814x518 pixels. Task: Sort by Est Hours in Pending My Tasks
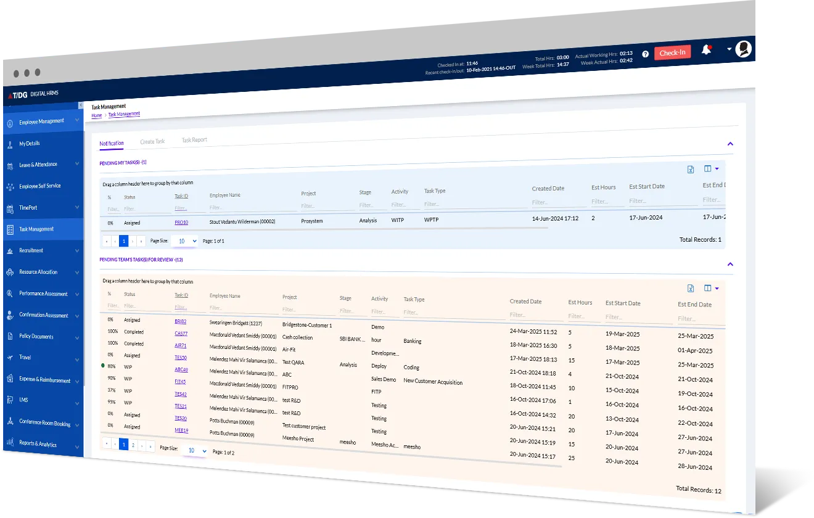(x=604, y=187)
